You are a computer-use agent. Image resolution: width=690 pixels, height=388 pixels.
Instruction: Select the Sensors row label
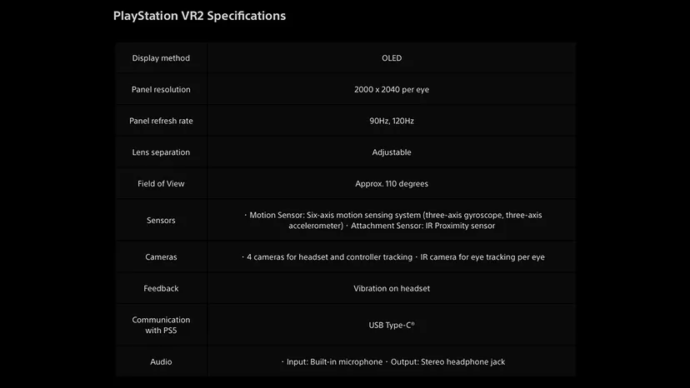pyautogui.click(x=161, y=221)
